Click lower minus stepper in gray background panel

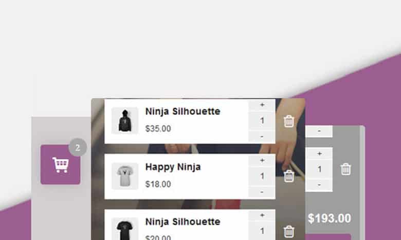[x=319, y=185]
